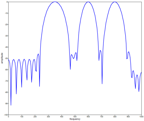Click the curve peak at frequency 600
This screenshot has width=144, height=121.
pyautogui.click(x=88, y=2)
